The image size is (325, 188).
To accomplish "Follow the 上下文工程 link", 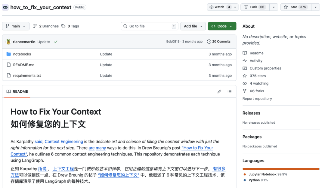I will (63, 169).
